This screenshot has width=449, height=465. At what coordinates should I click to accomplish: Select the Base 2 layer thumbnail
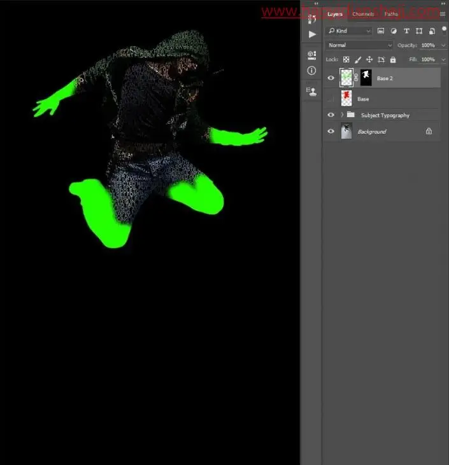click(x=346, y=78)
